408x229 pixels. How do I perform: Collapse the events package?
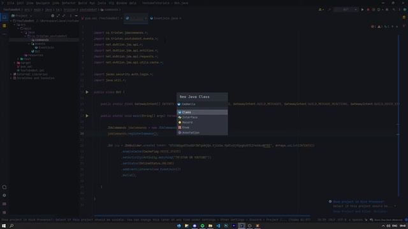pos(29,44)
